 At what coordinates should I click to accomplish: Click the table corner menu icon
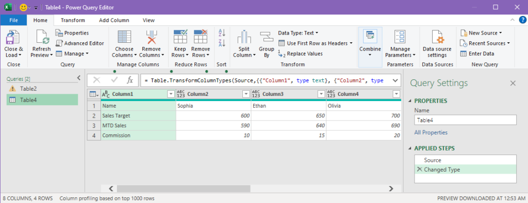click(94, 94)
